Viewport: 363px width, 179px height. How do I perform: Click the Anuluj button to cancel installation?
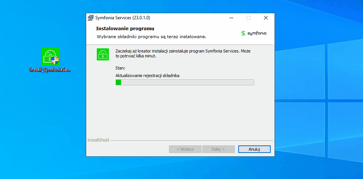point(254,149)
